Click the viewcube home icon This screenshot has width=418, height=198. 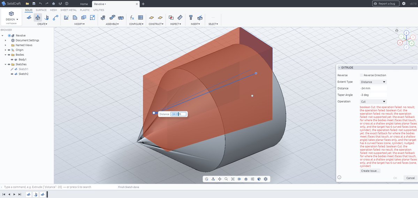pyautogui.click(x=397, y=30)
